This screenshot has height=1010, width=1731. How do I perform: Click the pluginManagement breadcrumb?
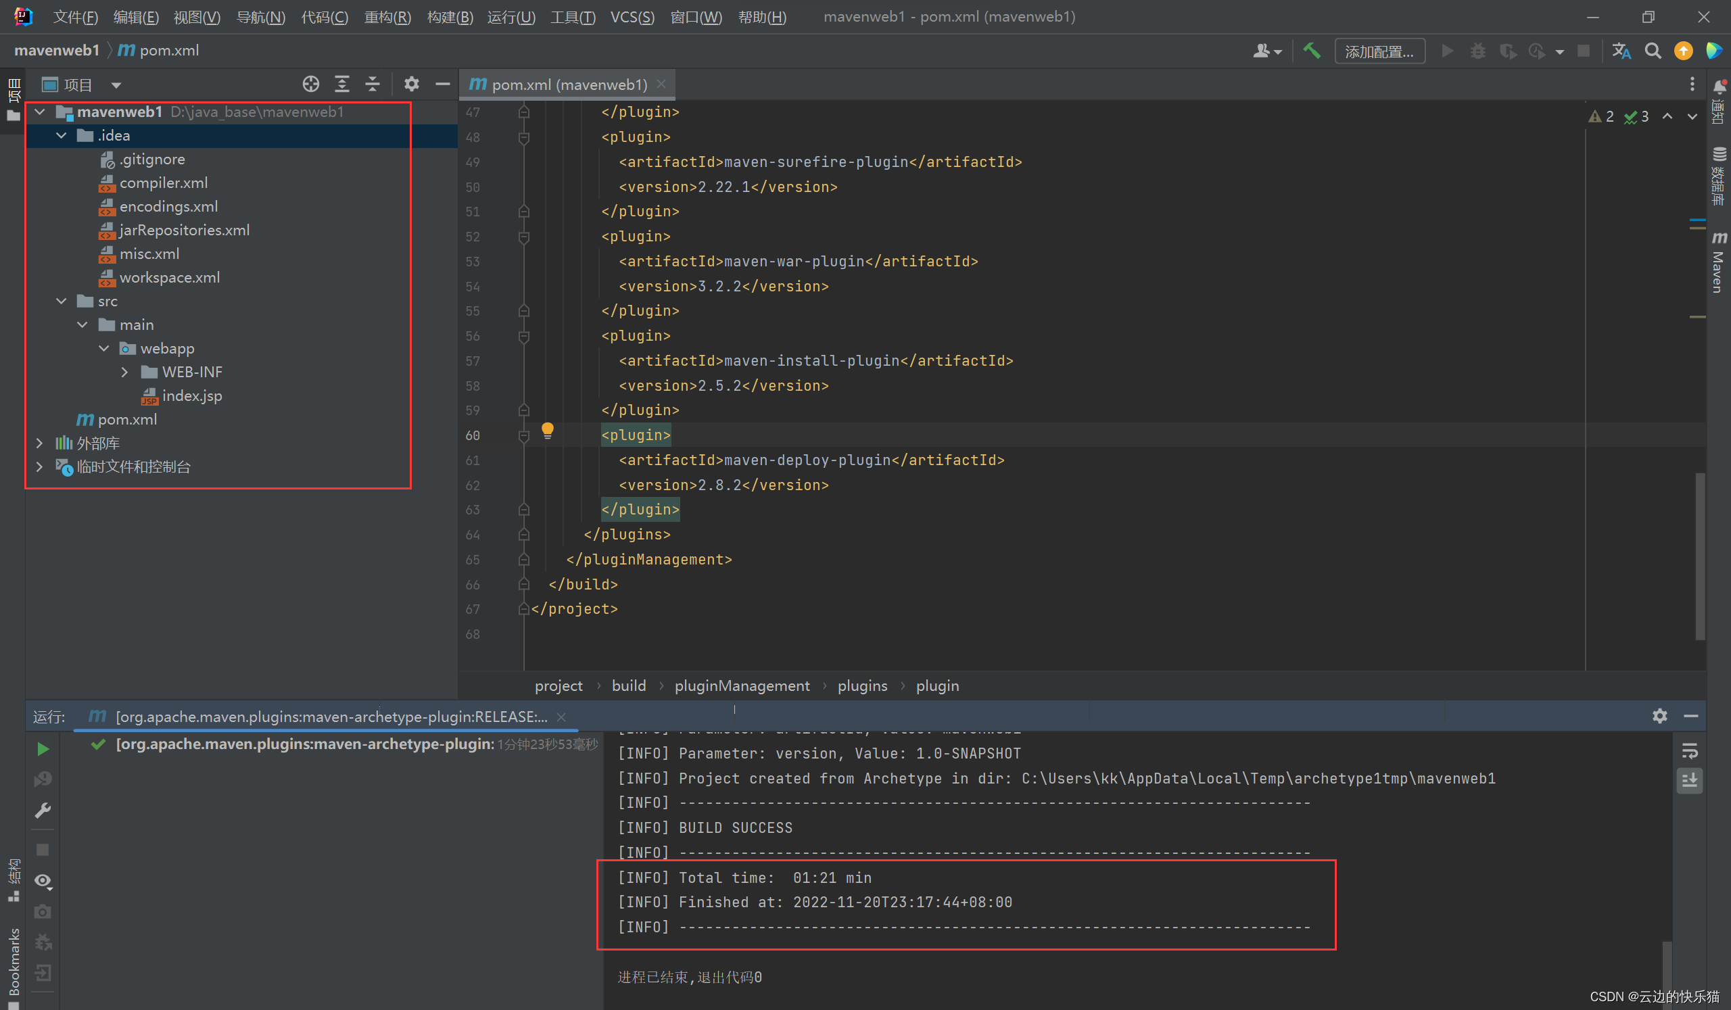pos(741,686)
